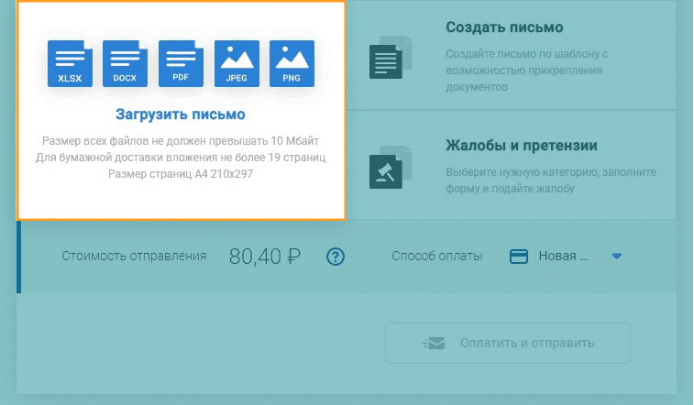694x405 pixels.
Task: Open the Новая ... payment method selector
Action: [566, 256]
